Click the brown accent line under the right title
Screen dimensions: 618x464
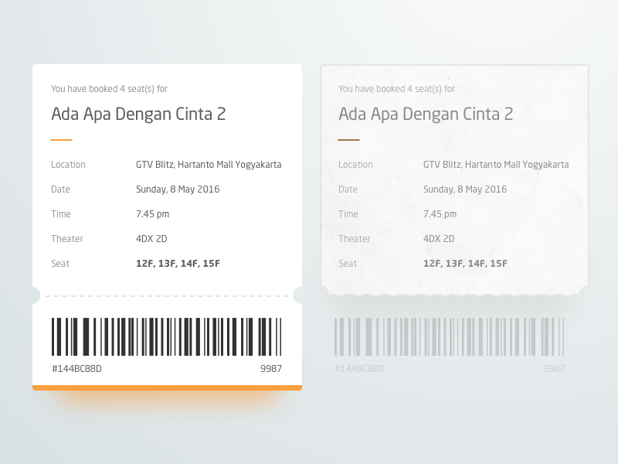click(349, 140)
